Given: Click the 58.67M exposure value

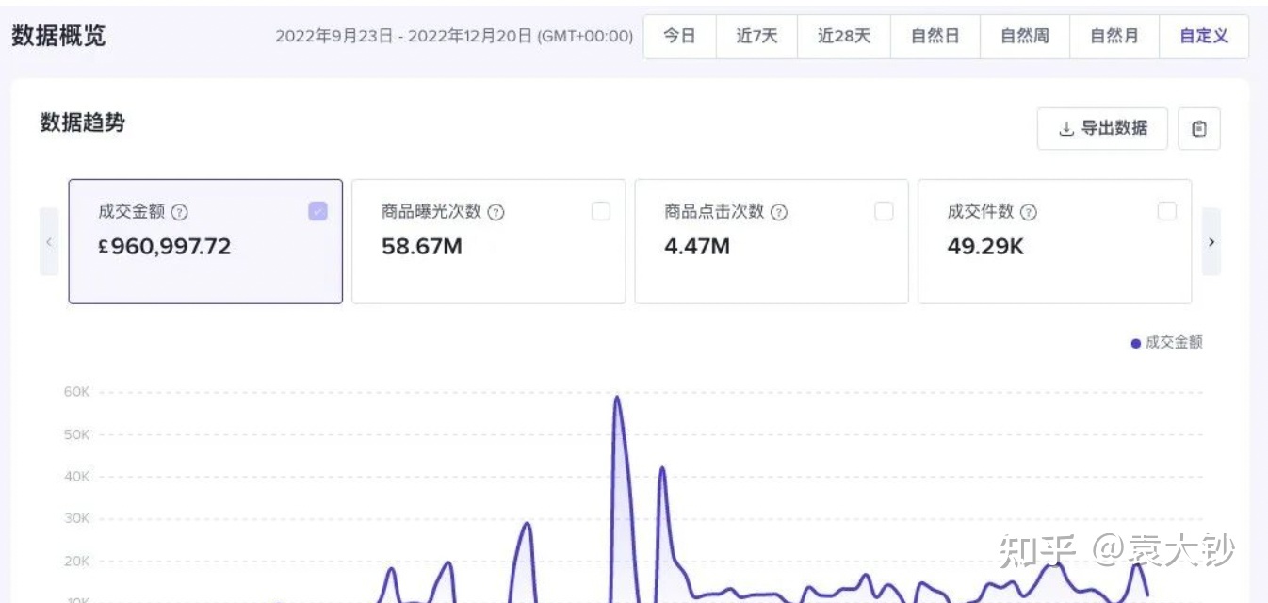Looking at the screenshot, I should tap(422, 247).
